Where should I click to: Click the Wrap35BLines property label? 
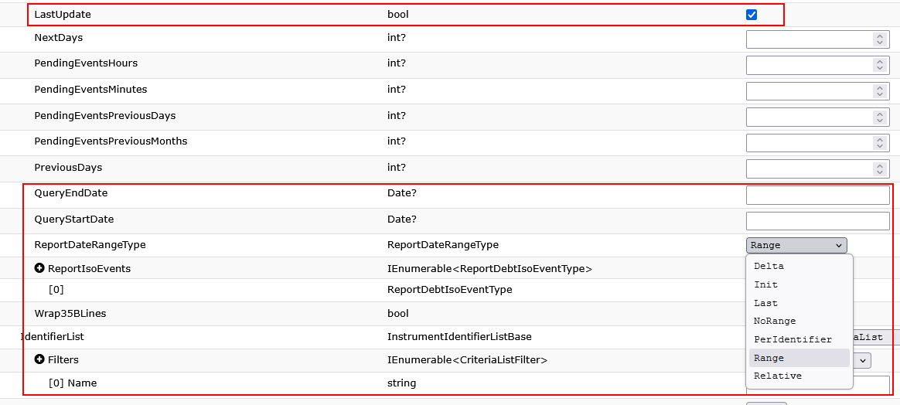click(x=70, y=313)
